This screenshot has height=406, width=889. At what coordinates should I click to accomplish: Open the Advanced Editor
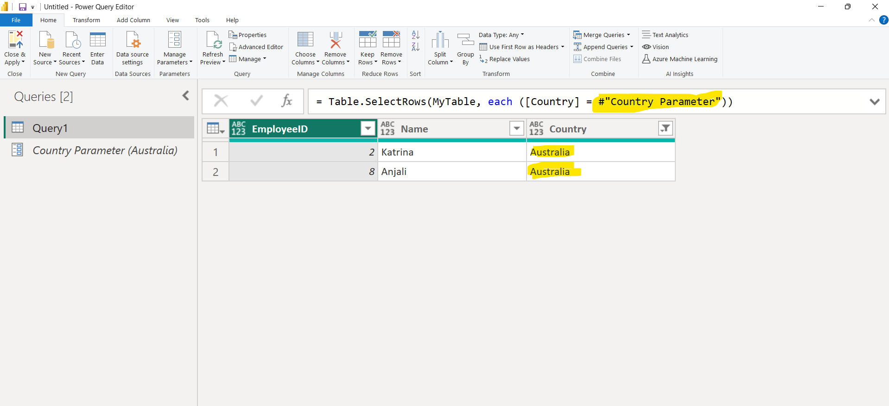(256, 47)
